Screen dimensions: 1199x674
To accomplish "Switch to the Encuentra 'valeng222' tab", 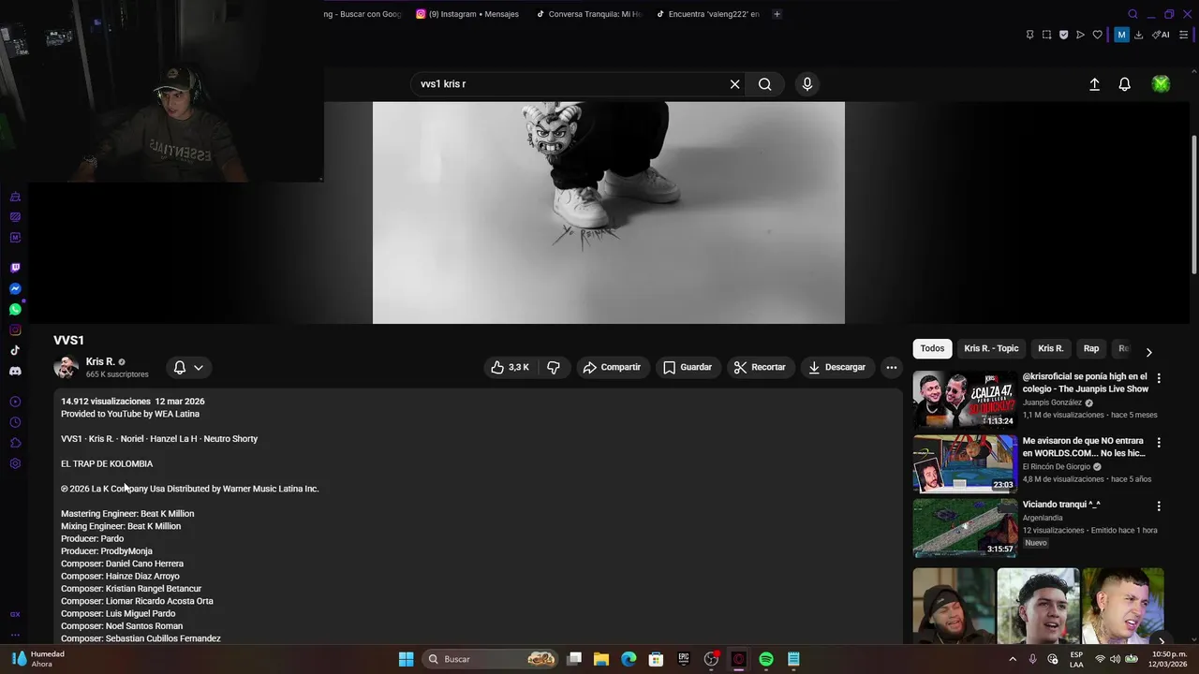I will tap(709, 14).
